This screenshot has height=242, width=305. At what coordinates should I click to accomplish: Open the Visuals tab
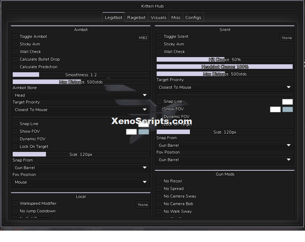pyautogui.click(x=158, y=17)
